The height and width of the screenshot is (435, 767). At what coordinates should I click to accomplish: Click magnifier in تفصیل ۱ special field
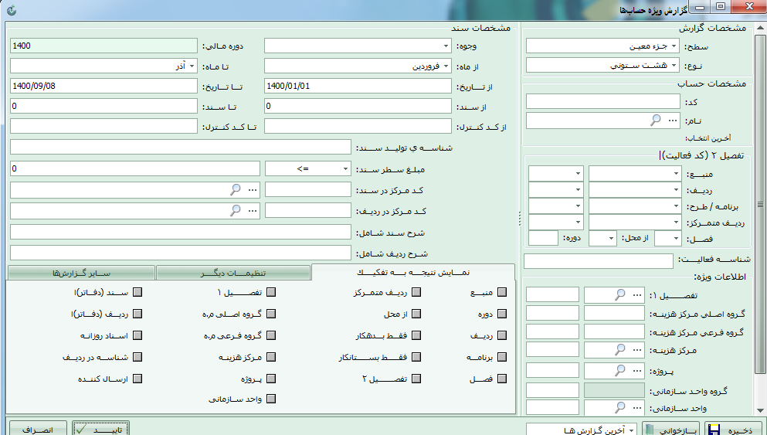[619, 295]
